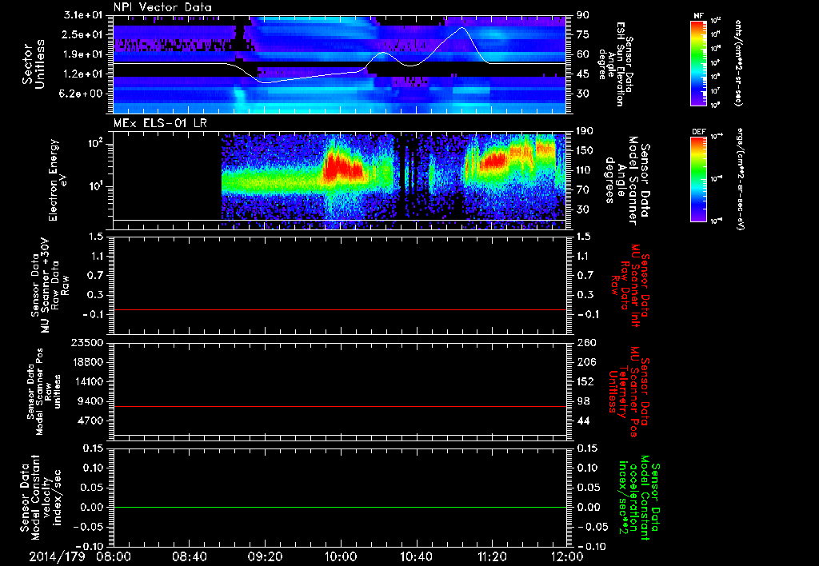
Task: Click the 150 scanner angle tick label
Action: [585, 150]
